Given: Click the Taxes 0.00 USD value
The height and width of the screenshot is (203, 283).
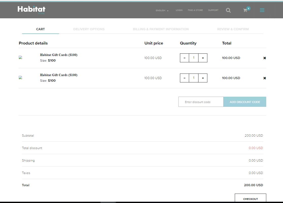Looking at the screenshot, I should click(x=256, y=173).
